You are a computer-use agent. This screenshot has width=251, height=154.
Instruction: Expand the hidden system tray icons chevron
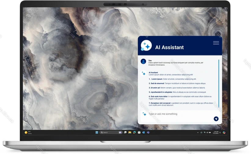tap(198, 132)
